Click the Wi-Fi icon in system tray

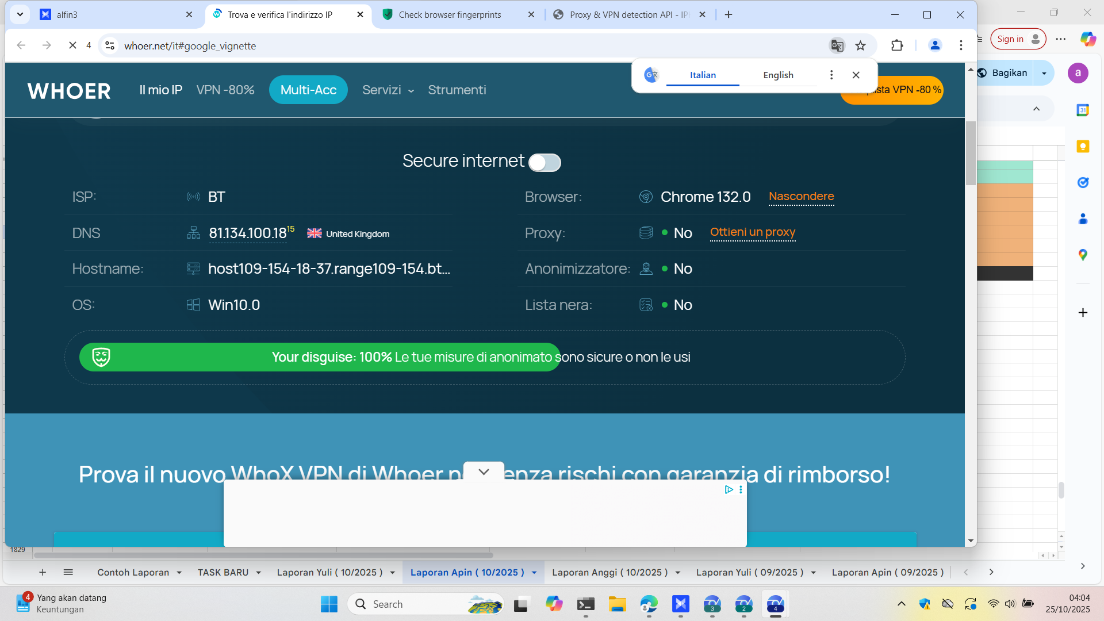[993, 604]
